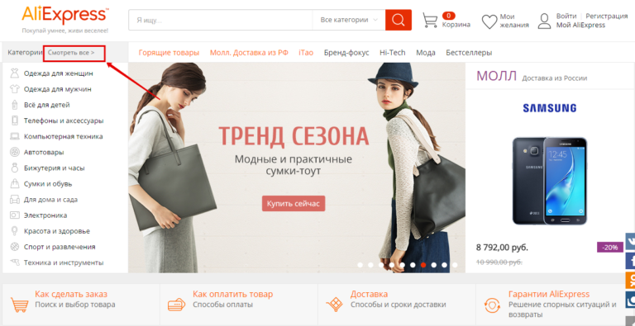Click the orange search magnifier button

pyautogui.click(x=398, y=20)
